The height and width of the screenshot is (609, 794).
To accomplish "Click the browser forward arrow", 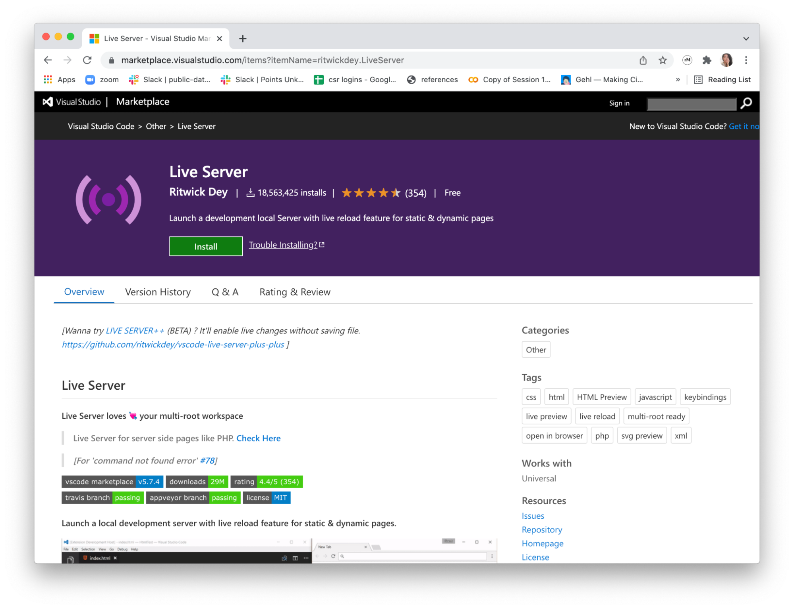I will point(68,60).
